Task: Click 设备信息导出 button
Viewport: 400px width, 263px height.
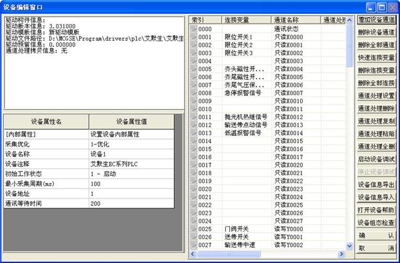Action: [x=376, y=184]
